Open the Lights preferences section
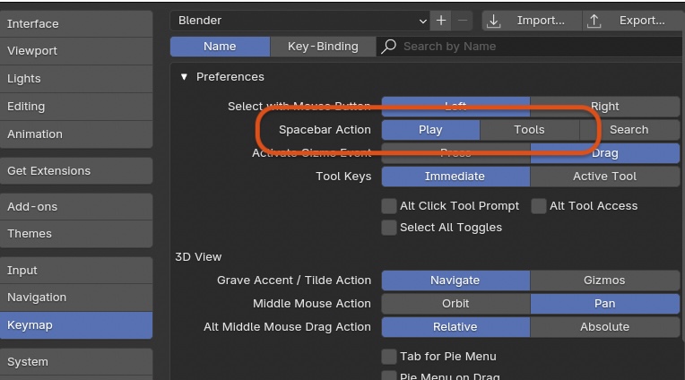 pyautogui.click(x=76, y=79)
